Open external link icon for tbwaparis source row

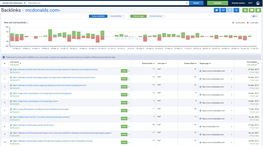11,141
